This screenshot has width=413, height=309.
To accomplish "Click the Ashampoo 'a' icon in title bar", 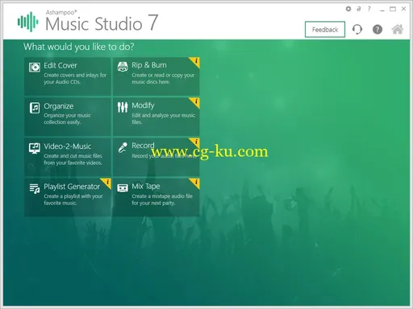I will tap(359, 9).
